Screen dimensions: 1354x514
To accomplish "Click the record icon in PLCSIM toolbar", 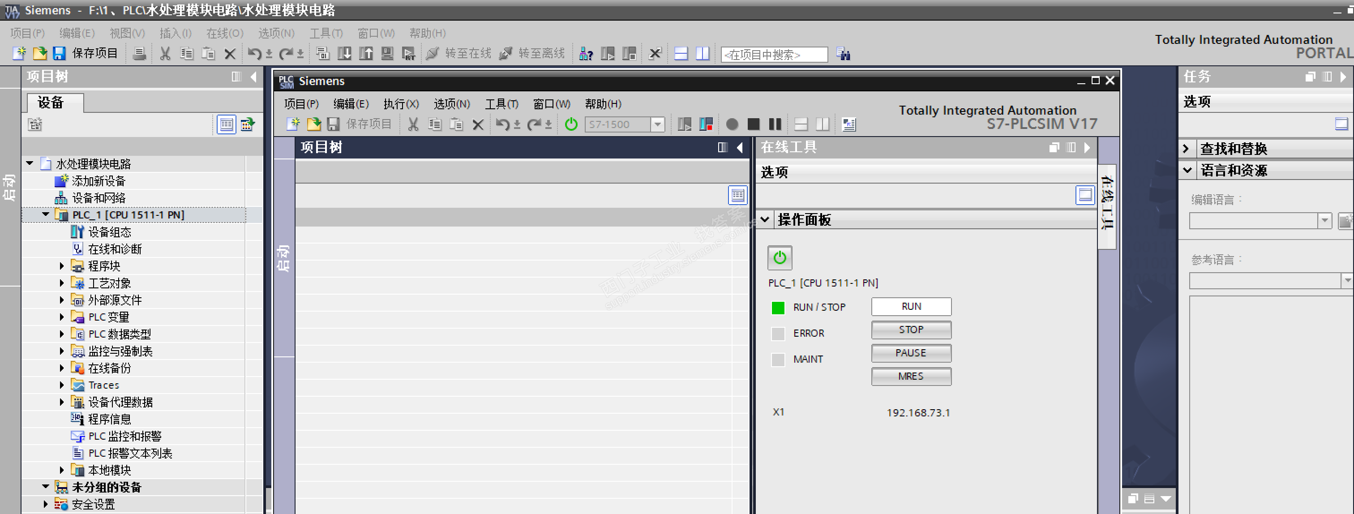I will coord(732,124).
